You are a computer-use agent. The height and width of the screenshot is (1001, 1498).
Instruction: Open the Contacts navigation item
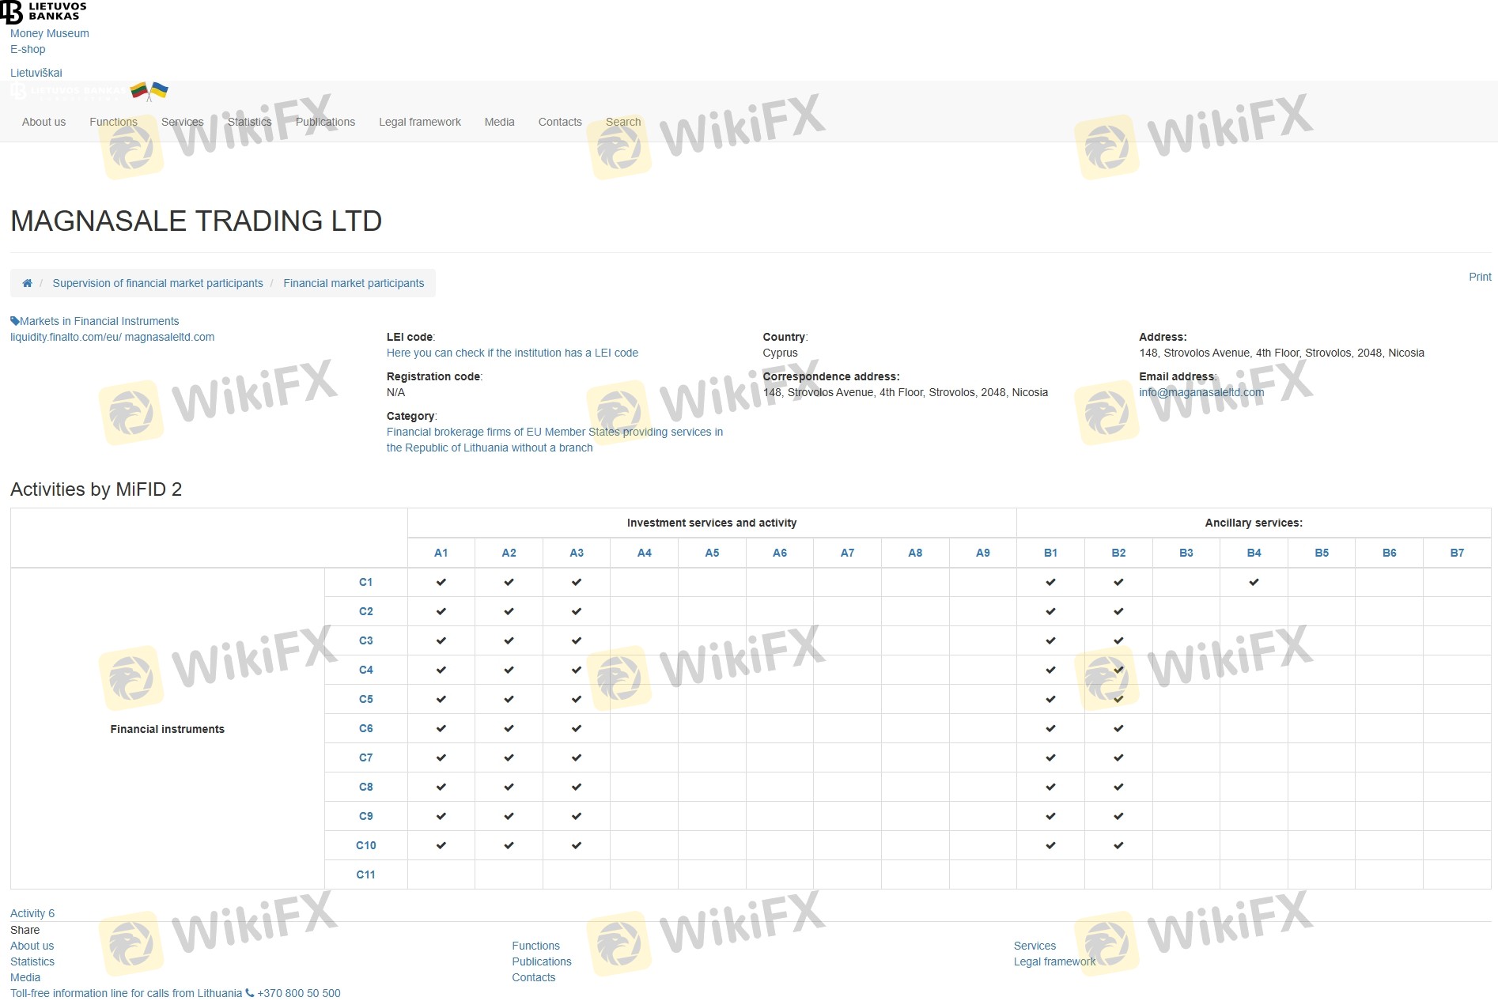[x=560, y=122]
